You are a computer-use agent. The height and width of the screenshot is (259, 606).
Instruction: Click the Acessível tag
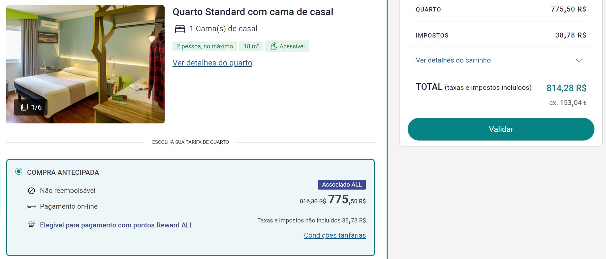pos(287,46)
